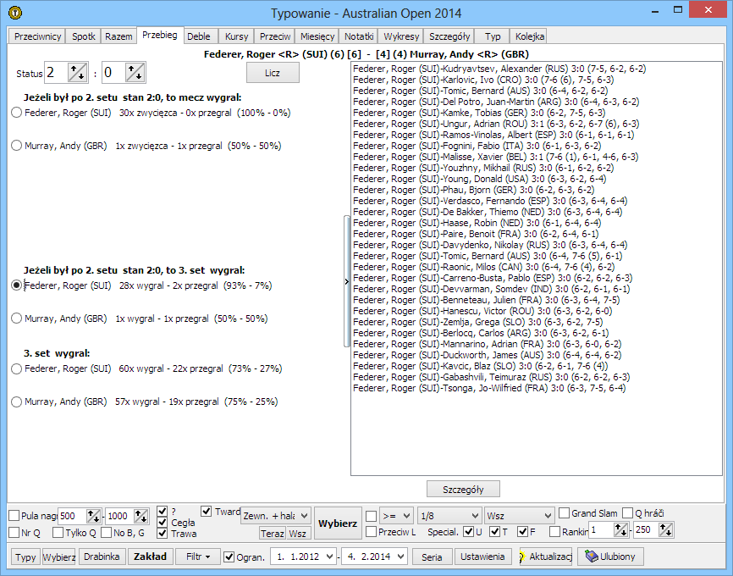Select Murray 57x wygral radio button
The width and height of the screenshot is (733, 576).
coord(16,402)
